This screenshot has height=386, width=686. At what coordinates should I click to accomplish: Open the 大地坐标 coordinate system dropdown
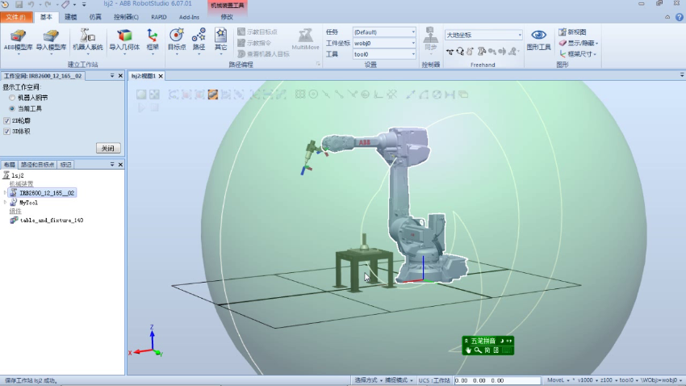[483, 35]
